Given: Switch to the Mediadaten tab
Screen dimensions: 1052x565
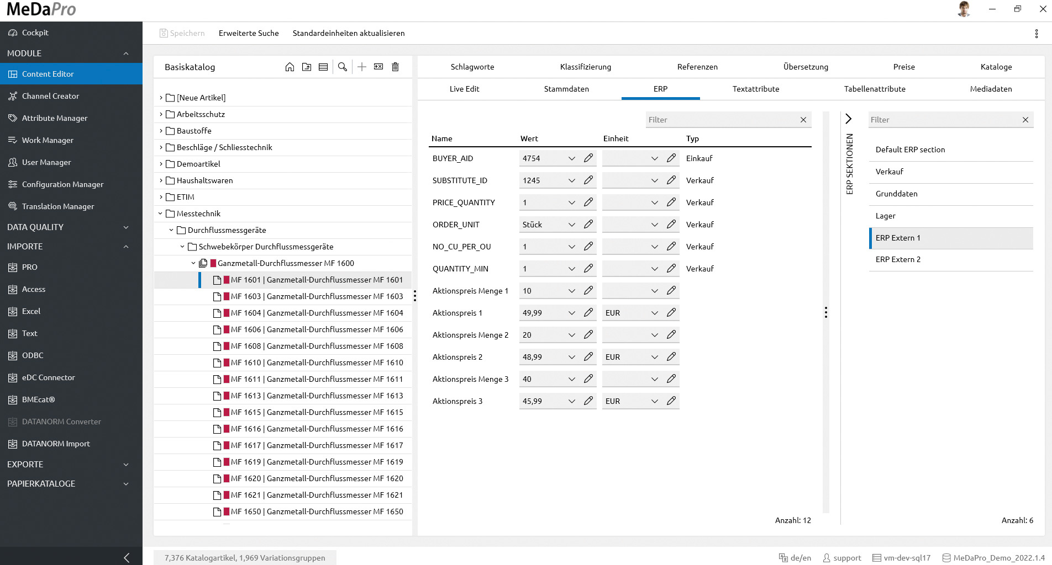Looking at the screenshot, I should pos(991,89).
